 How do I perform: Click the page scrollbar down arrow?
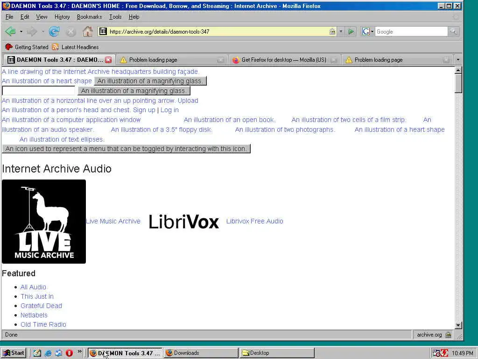coord(458,325)
